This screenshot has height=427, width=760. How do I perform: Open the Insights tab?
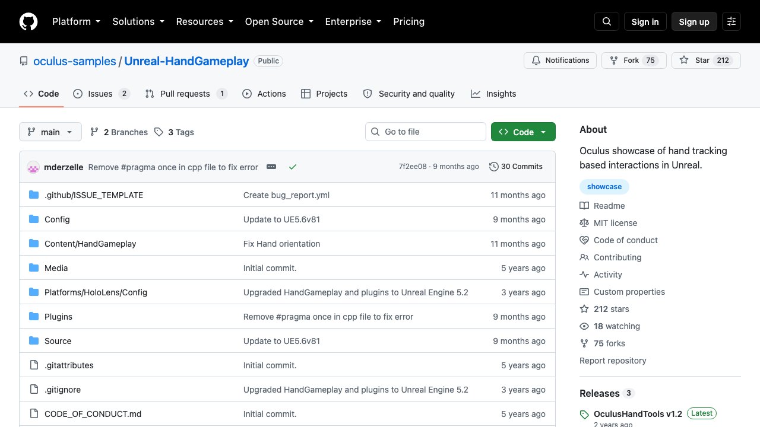pyautogui.click(x=493, y=94)
